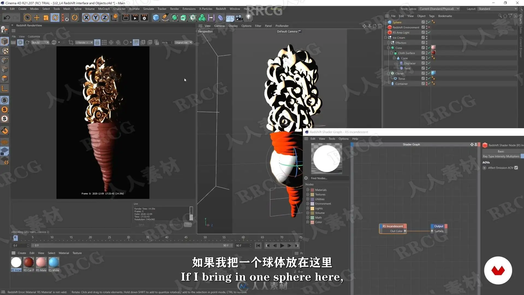524x295 pixels.
Task: Select the RS Incandescent white material
Action: 16,262
